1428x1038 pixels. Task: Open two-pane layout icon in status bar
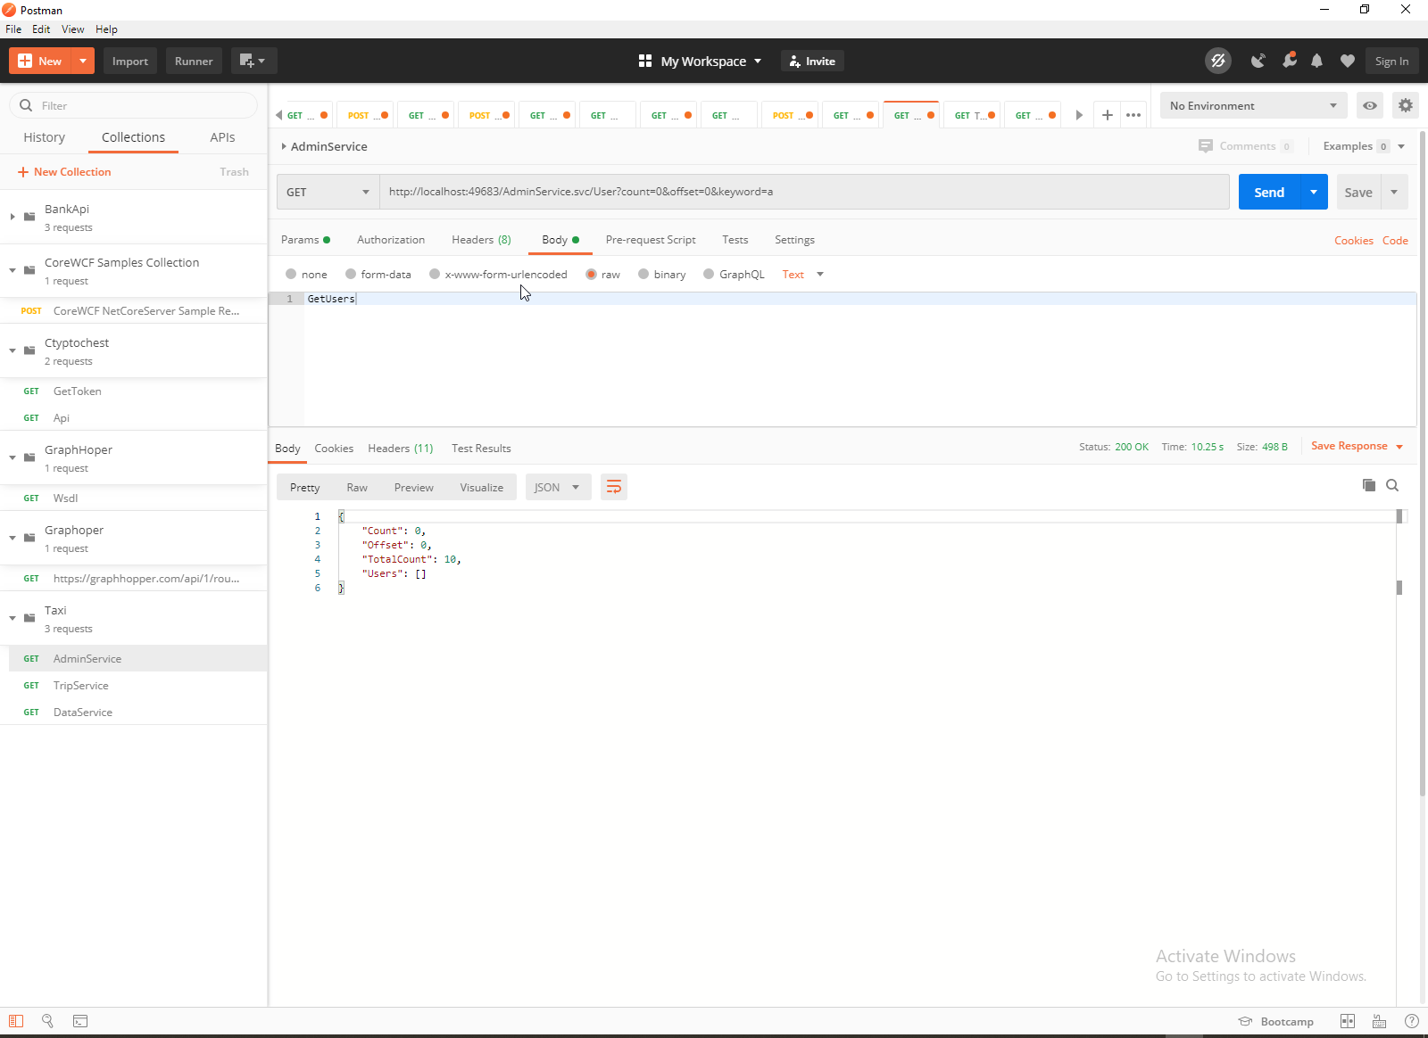click(x=1348, y=1021)
